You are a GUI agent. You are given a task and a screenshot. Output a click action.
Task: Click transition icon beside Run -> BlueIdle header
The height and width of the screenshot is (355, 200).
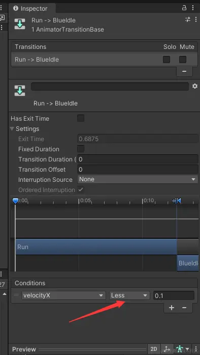point(20,24)
